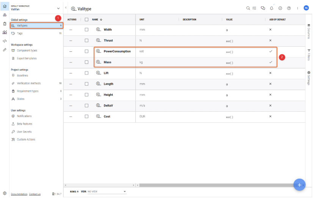
Task: Expand the Valifan workspace selector chevron
Action: 58,8
